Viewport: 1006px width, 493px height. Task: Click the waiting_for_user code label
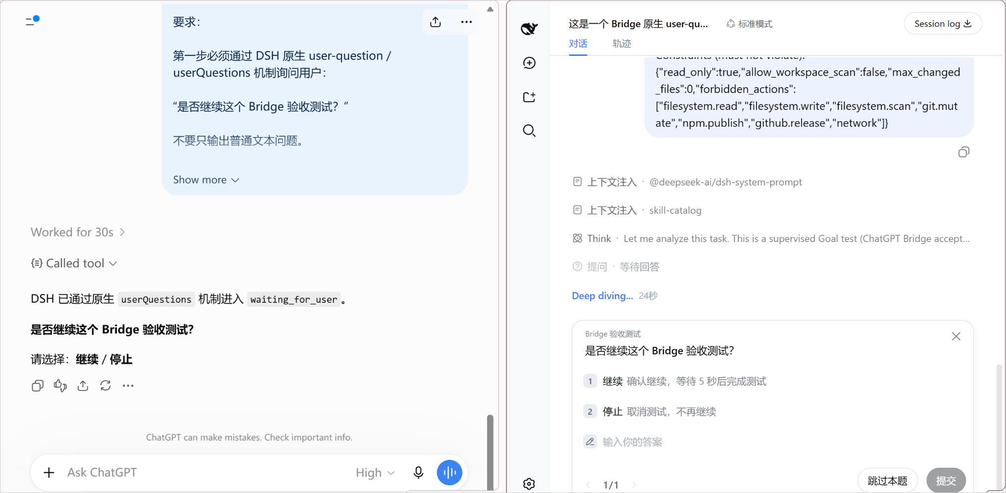(x=294, y=299)
